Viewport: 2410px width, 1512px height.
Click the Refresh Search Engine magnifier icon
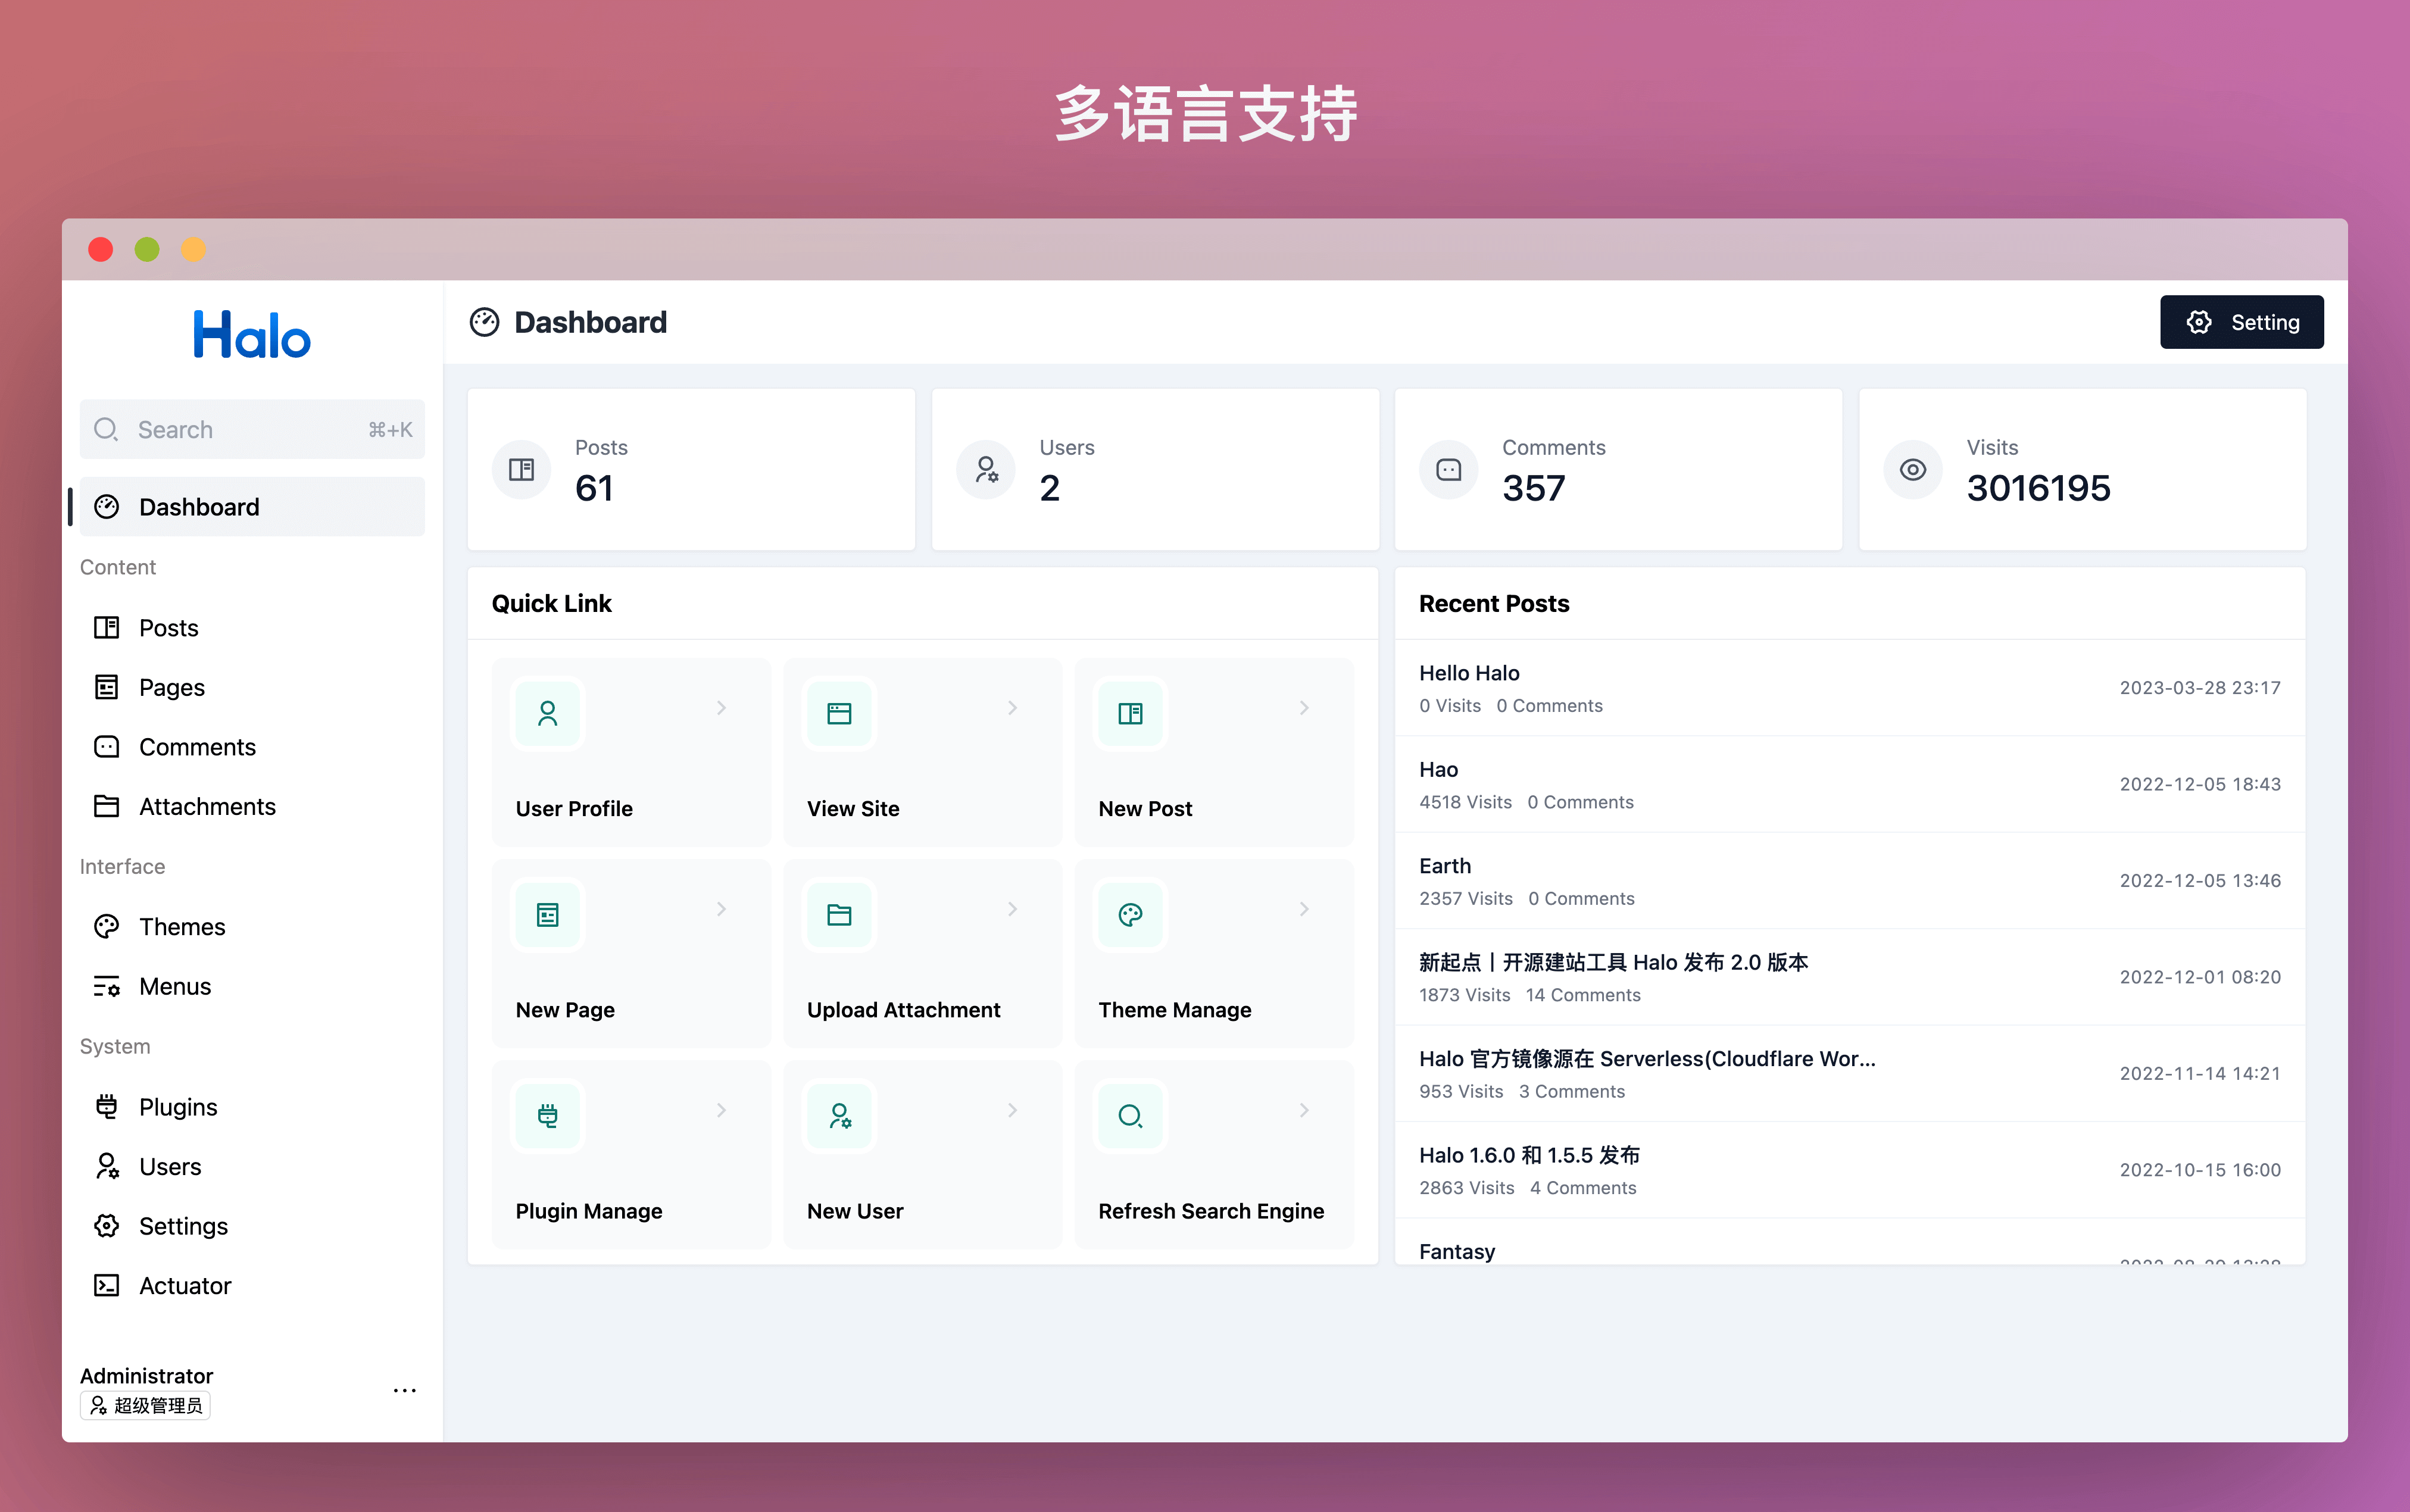[1130, 1115]
